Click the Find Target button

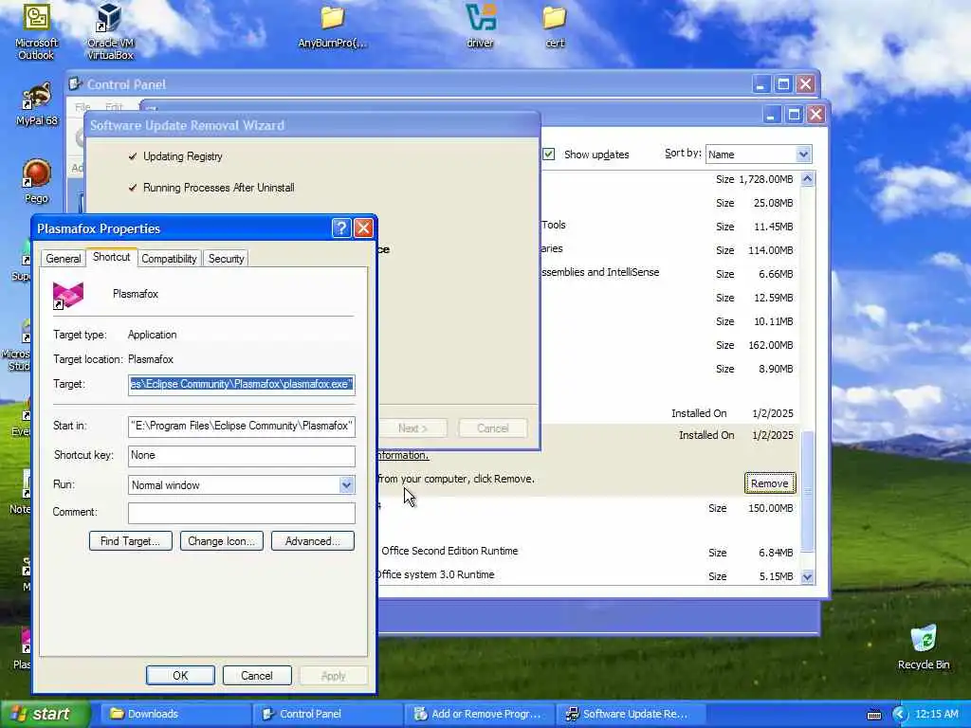pos(131,541)
